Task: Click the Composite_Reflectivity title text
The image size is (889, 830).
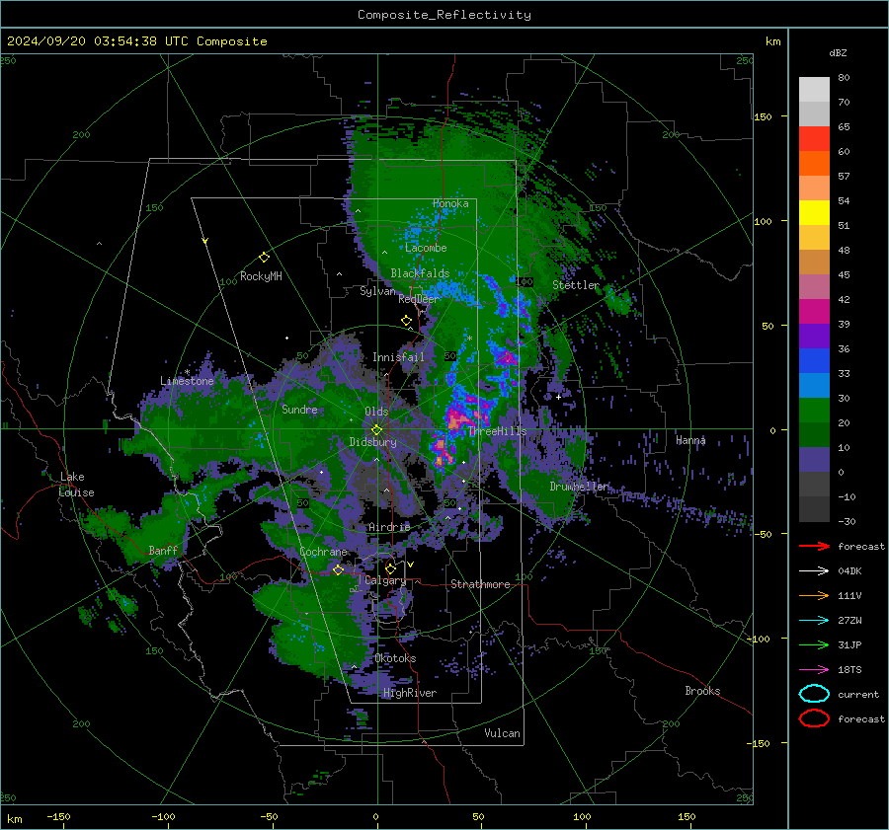Action: click(444, 15)
